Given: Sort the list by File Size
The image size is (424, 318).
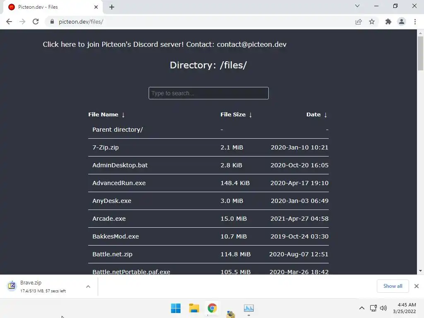Looking at the screenshot, I should coord(236,115).
